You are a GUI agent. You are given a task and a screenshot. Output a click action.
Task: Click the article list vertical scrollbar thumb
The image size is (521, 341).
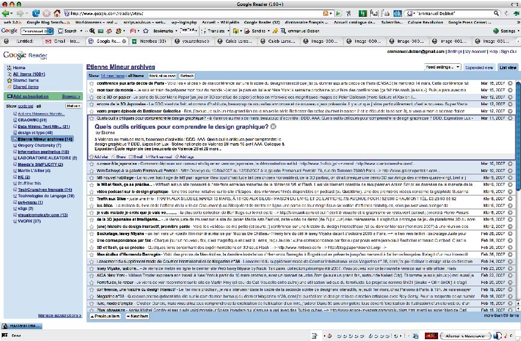(518, 136)
